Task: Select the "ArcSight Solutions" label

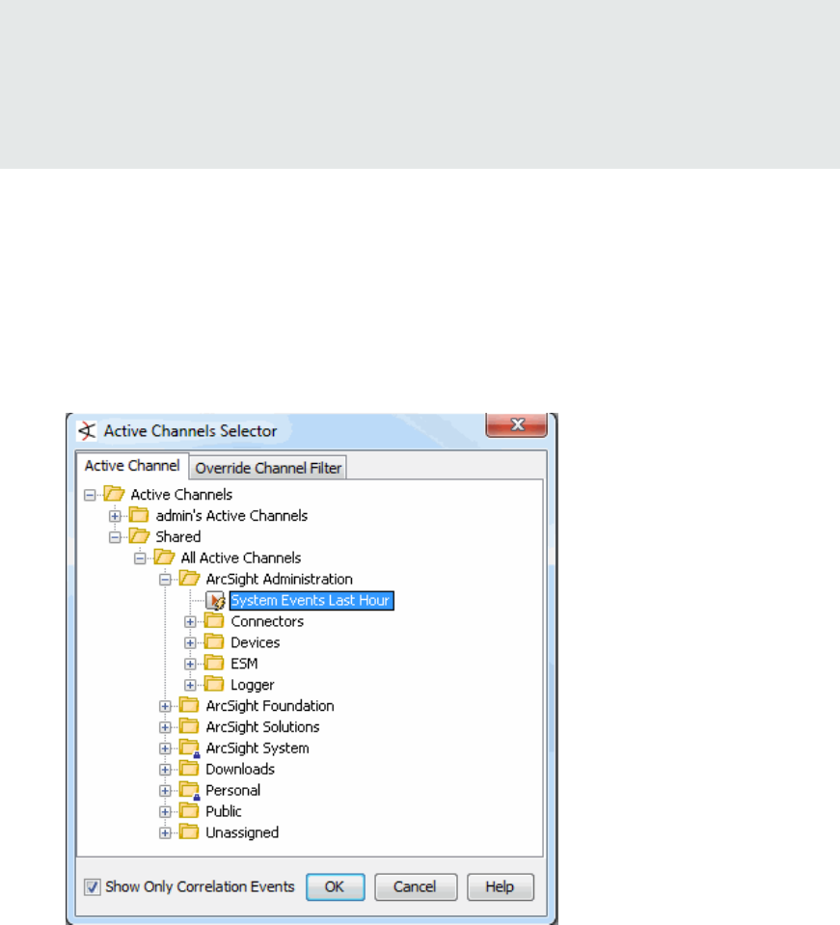Action: tap(262, 727)
